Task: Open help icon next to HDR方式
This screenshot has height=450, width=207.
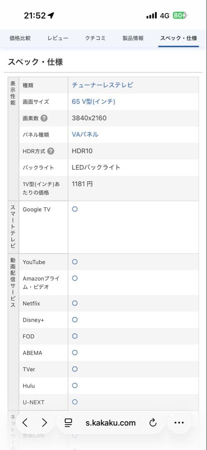Action: [50, 151]
